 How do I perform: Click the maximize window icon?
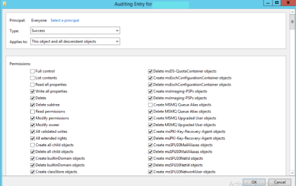(x=277, y=3)
